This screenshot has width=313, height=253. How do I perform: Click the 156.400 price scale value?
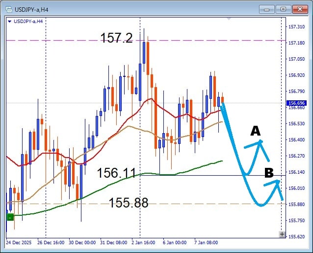(x=297, y=139)
